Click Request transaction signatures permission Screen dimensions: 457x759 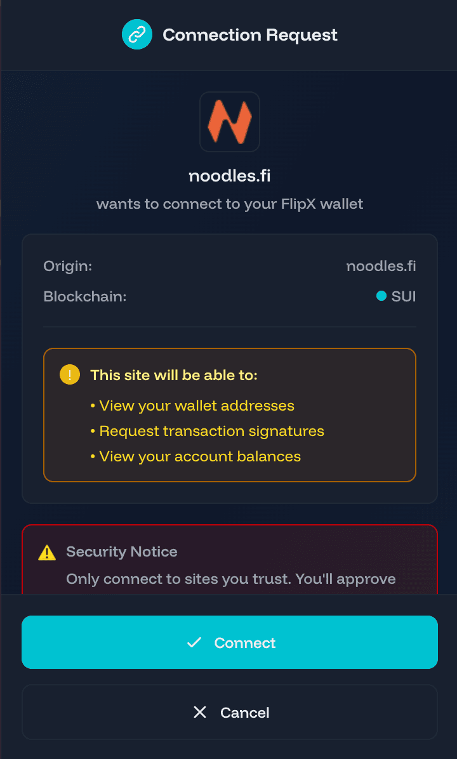pos(213,431)
